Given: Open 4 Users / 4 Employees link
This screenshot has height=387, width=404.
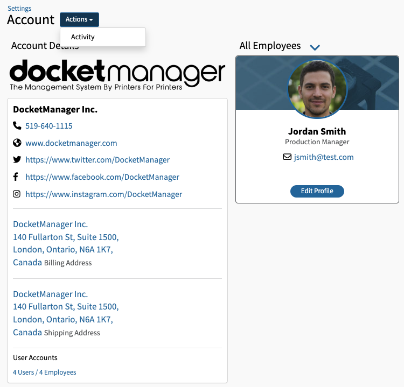Looking at the screenshot, I should click(45, 372).
